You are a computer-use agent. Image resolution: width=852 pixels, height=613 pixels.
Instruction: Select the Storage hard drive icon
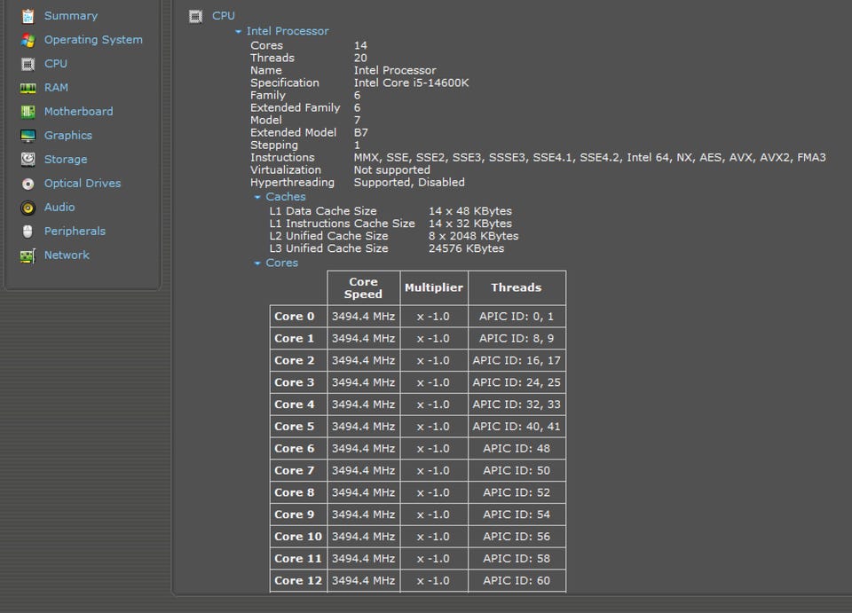[x=28, y=160]
